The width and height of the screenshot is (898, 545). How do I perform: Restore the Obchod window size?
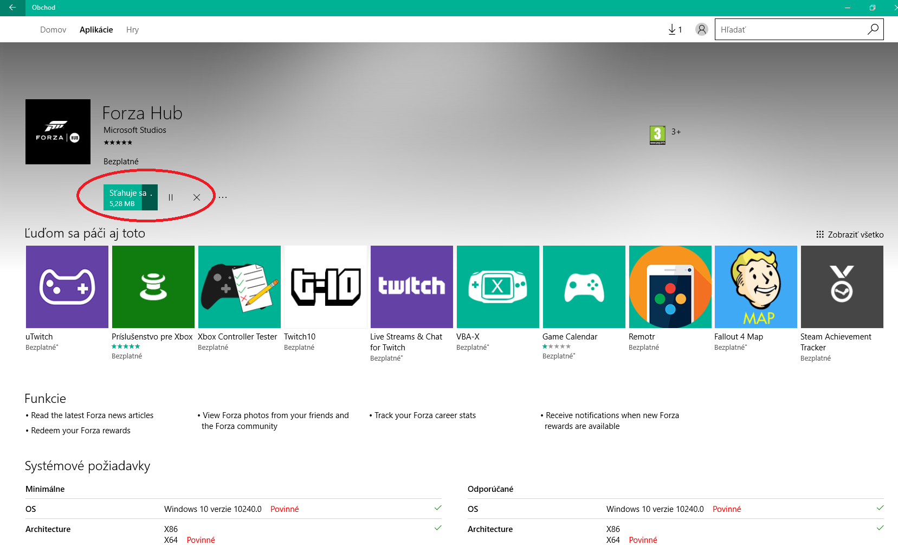pos(873,8)
